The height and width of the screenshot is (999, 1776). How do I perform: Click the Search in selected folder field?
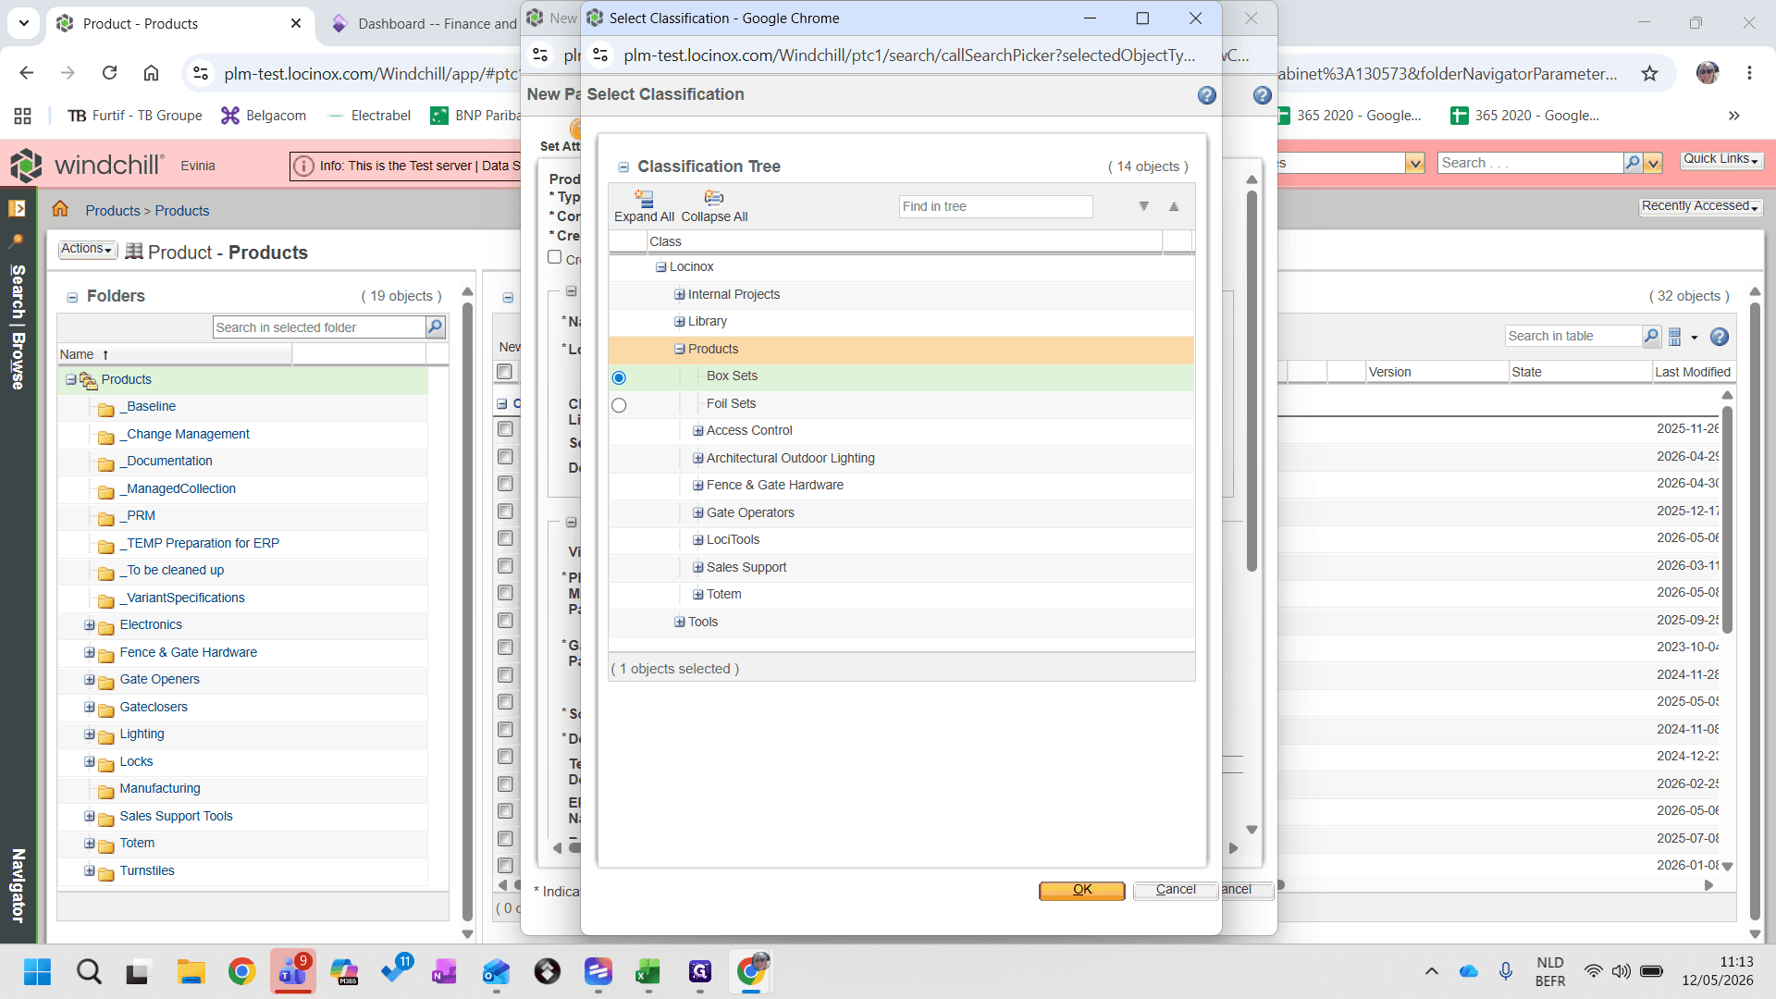[319, 327]
